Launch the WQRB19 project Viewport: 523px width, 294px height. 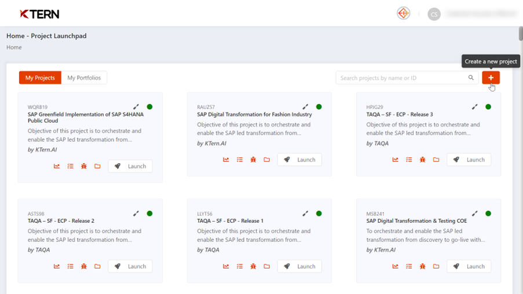130,166
